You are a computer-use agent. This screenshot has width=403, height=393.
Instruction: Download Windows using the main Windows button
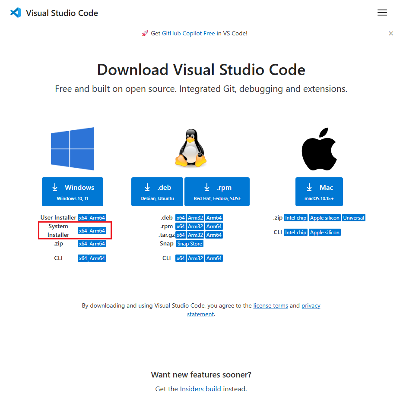(x=72, y=192)
